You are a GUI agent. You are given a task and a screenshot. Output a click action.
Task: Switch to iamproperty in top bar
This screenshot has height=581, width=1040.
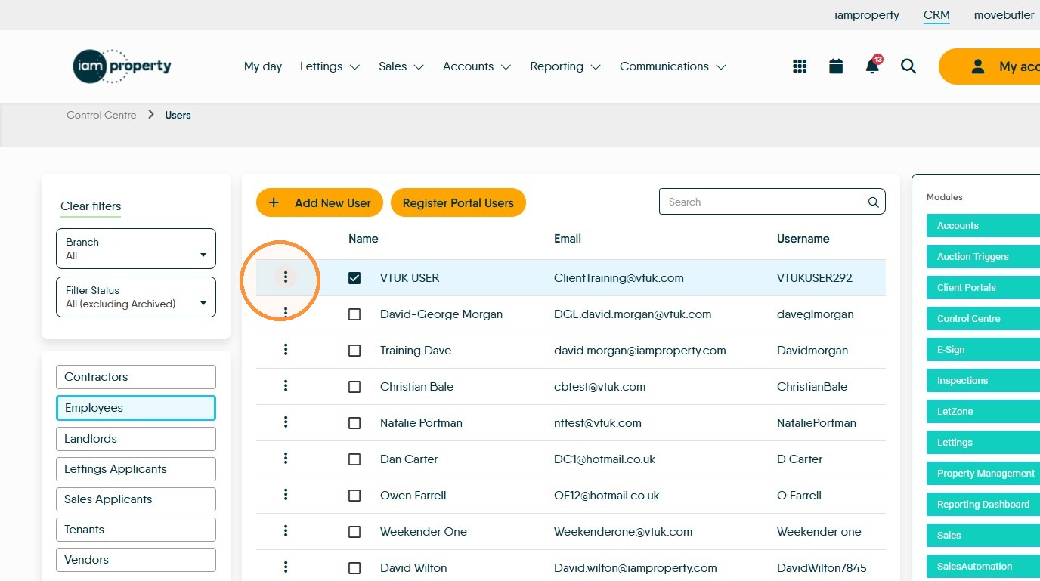point(867,15)
